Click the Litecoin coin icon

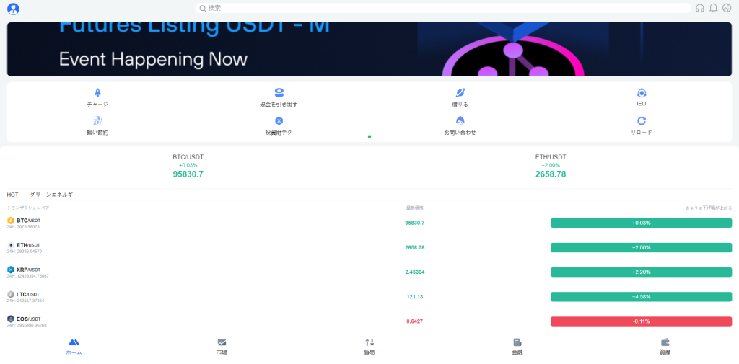click(11, 294)
